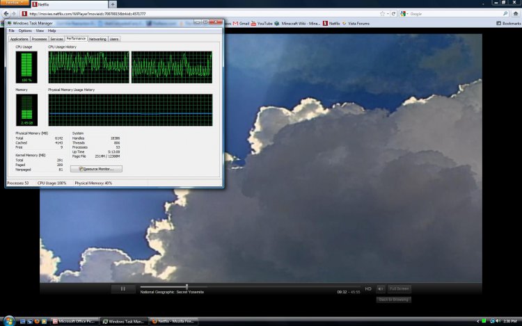The width and height of the screenshot is (522, 326).
Task: Open the Minecraft Wiki bookmark
Action: coord(297,23)
